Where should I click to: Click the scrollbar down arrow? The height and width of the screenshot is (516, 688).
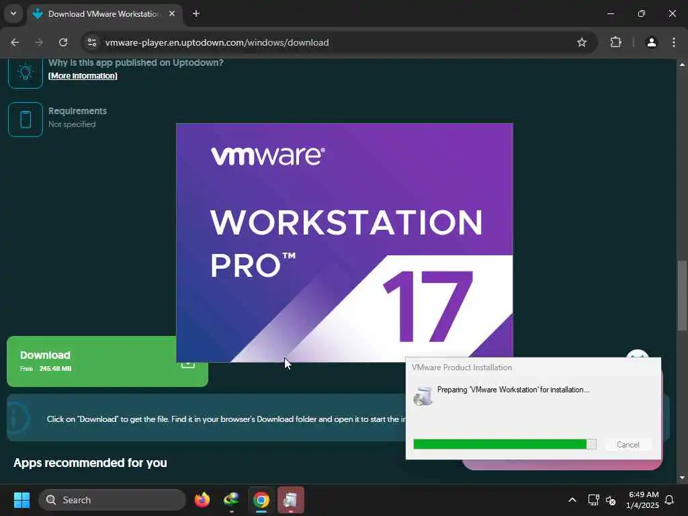(682, 478)
